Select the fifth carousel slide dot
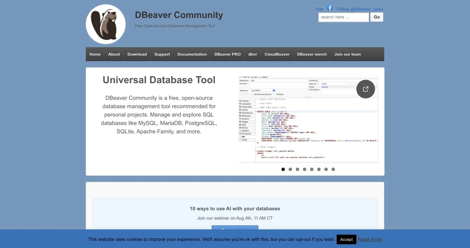 pos(312,169)
